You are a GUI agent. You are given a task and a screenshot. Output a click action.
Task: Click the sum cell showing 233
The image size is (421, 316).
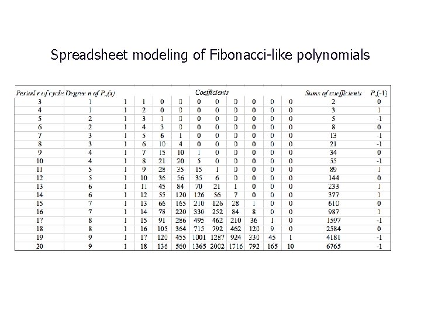click(x=333, y=187)
